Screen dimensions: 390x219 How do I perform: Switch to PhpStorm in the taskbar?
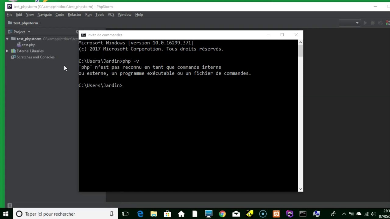(x=290, y=214)
